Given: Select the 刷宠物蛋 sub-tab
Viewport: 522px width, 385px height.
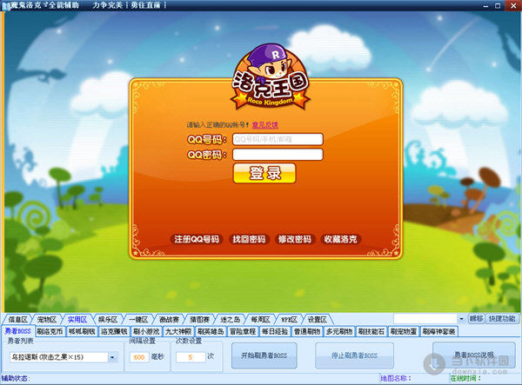Looking at the screenshot, I should 404,331.
